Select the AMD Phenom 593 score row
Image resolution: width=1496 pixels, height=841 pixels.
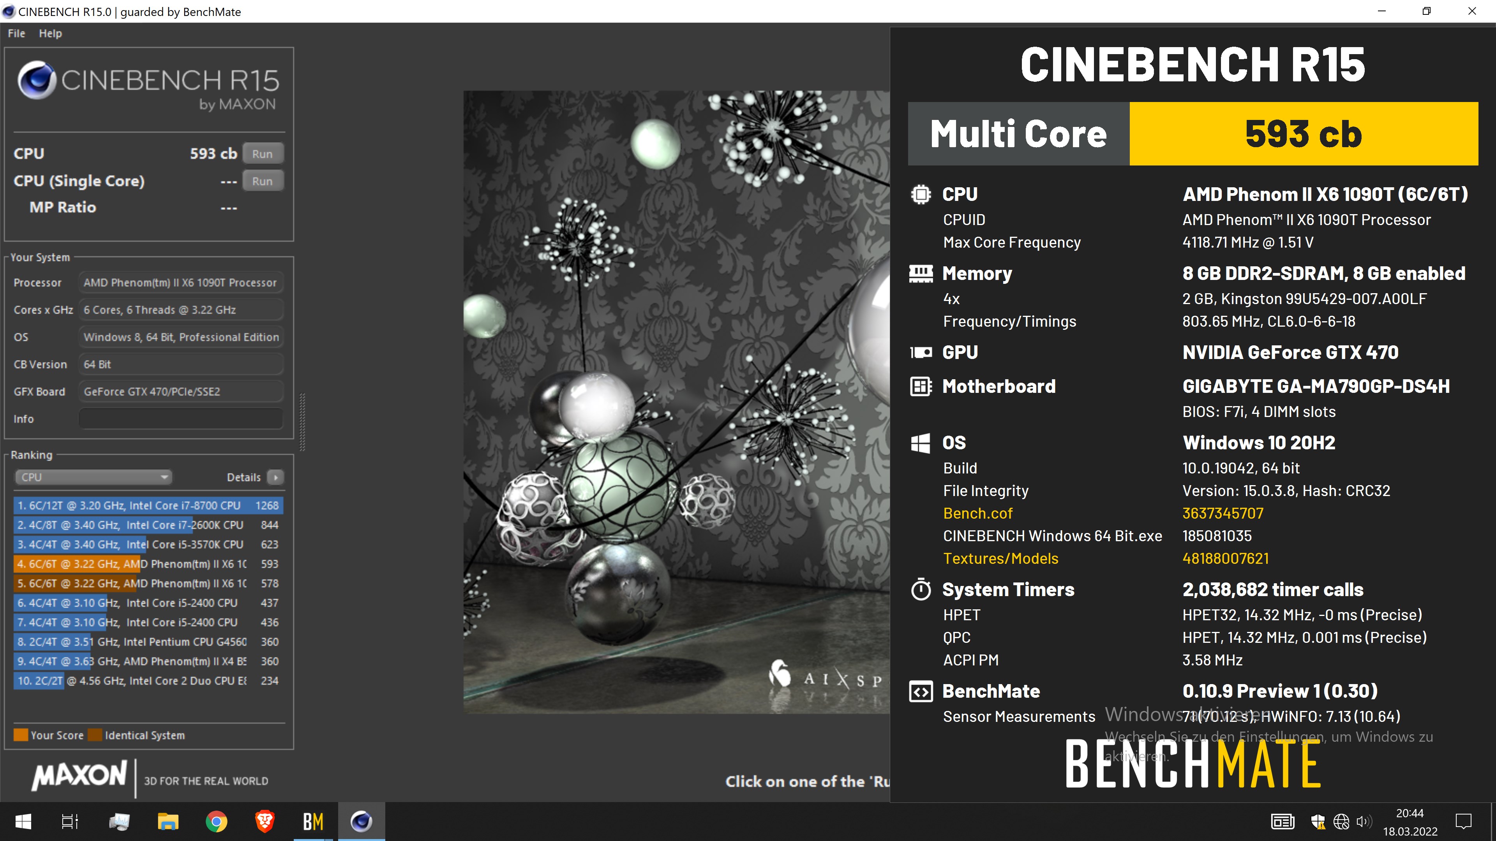149,563
